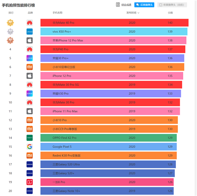Click the OnePlus logo beside 一加8 Pro

tap(30, 182)
